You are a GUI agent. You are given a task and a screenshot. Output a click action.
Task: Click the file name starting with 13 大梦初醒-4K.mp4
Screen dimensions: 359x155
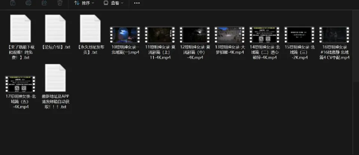[230, 50]
